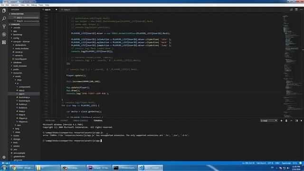Click Tab Size 4 in status bar

[261, 163]
